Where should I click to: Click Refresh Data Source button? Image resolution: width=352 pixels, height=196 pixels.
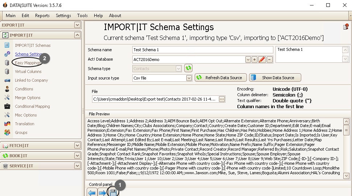click(x=221, y=78)
